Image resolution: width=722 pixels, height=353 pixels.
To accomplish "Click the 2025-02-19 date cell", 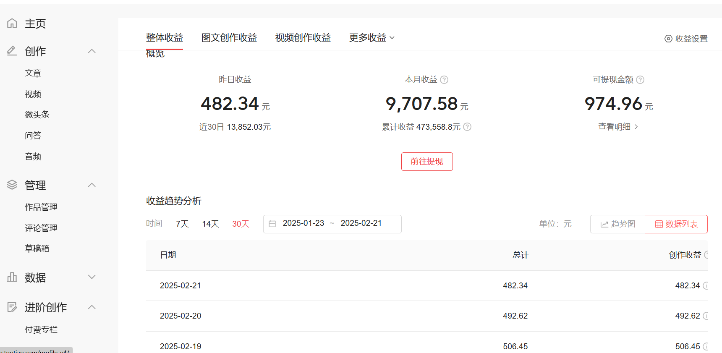I will point(180,346).
